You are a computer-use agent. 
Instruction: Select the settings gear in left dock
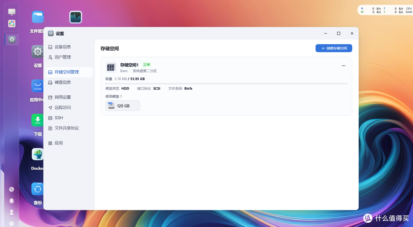pos(11,40)
